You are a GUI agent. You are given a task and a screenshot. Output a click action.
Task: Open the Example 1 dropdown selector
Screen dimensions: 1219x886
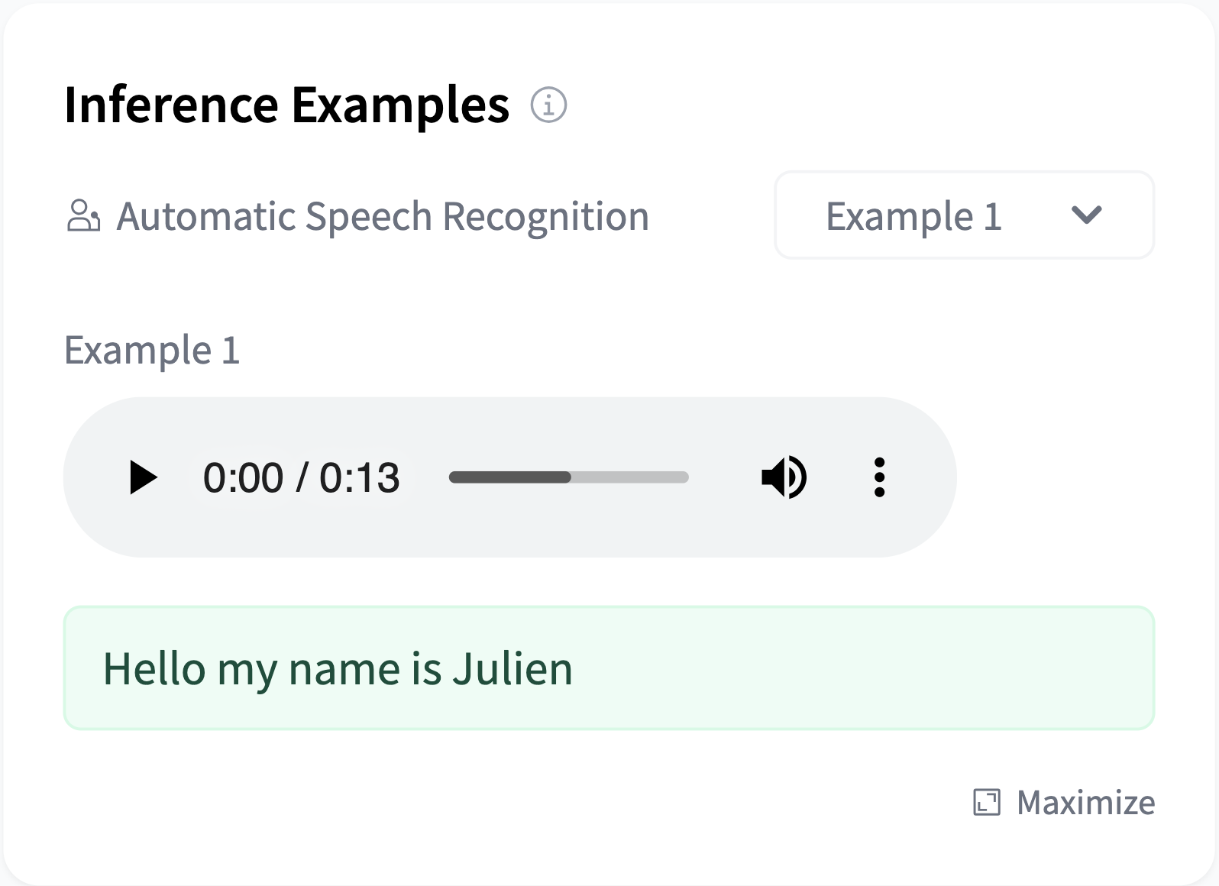click(x=913, y=215)
